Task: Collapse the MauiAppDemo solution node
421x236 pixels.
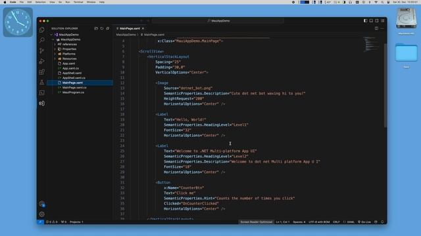Action: point(51,35)
